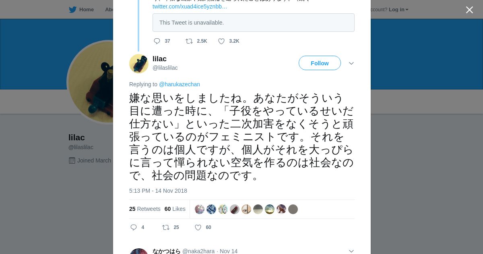
Task: View the 60 Likes list
Action: (x=175, y=209)
